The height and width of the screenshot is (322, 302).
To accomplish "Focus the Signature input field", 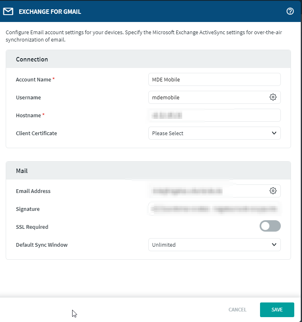I will (x=214, y=209).
